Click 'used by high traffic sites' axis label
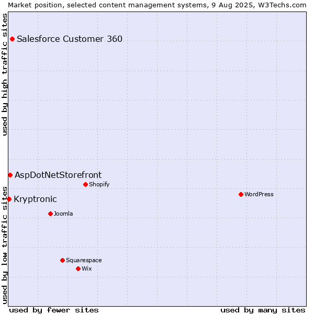This screenshot has width=314, height=314. point(5,74)
